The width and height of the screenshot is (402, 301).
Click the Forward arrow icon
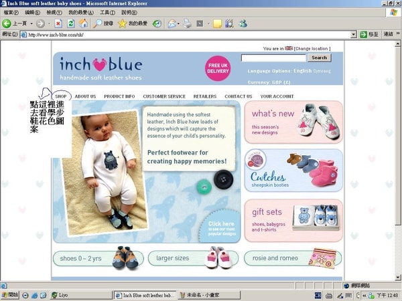pyautogui.click(x=40, y=24)
